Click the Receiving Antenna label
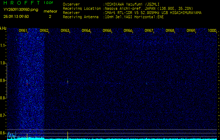 click(81, 17)
